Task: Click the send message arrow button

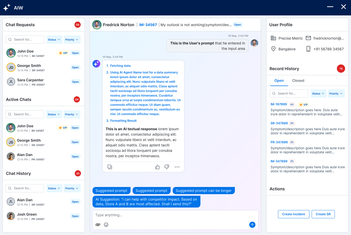Action: [252, 224]
